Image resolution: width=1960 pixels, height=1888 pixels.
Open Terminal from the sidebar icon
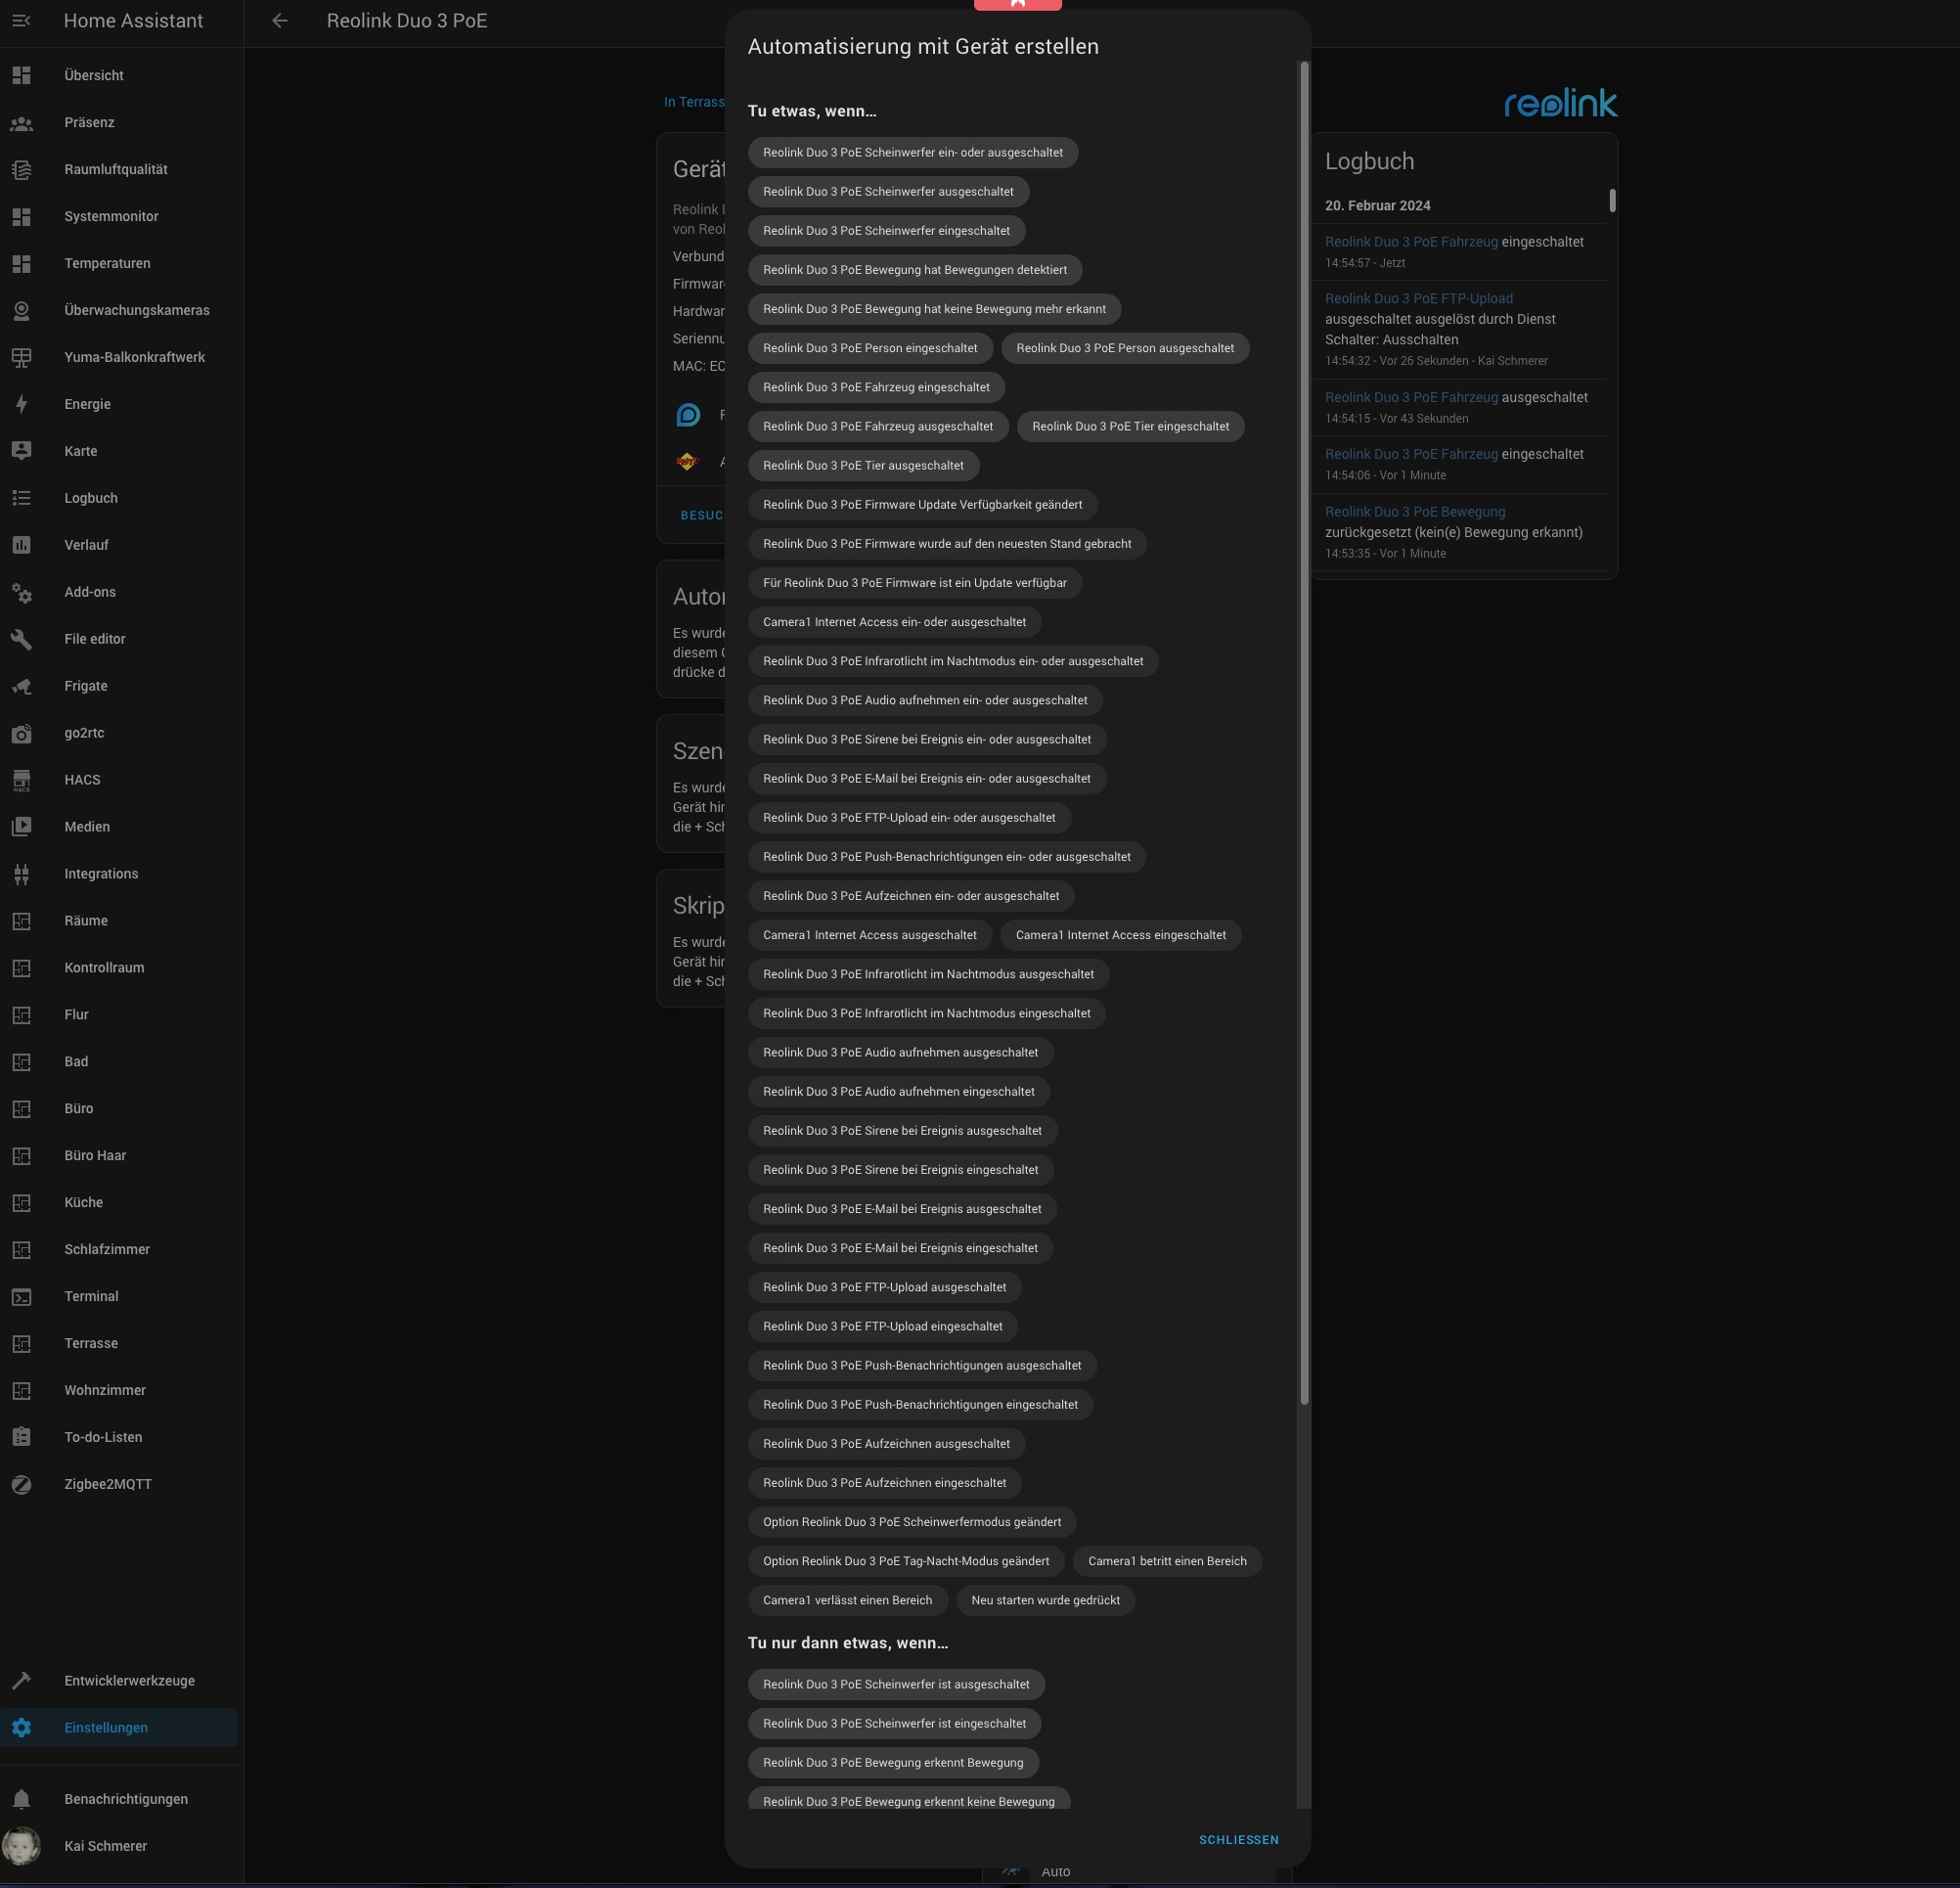point(21,1296)
